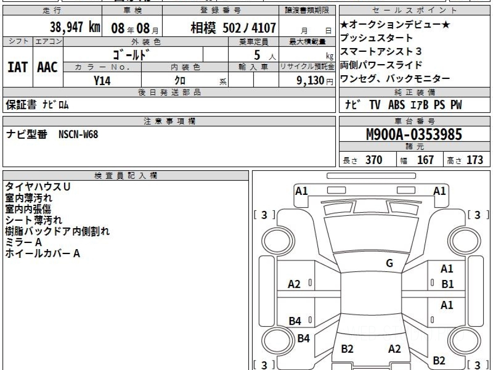Click the height spec 高さ 173
This screenshot has width=493, height=370.
coord(465,160)
